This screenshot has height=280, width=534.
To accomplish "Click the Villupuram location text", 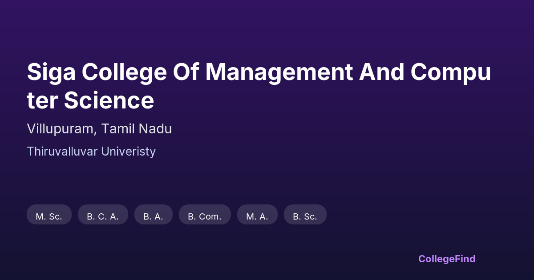I will 60,129.
